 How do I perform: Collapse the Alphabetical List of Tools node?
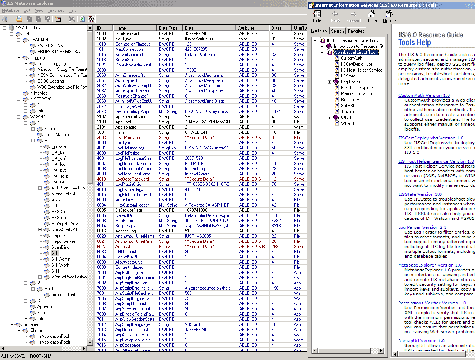[x=322, y=52]
